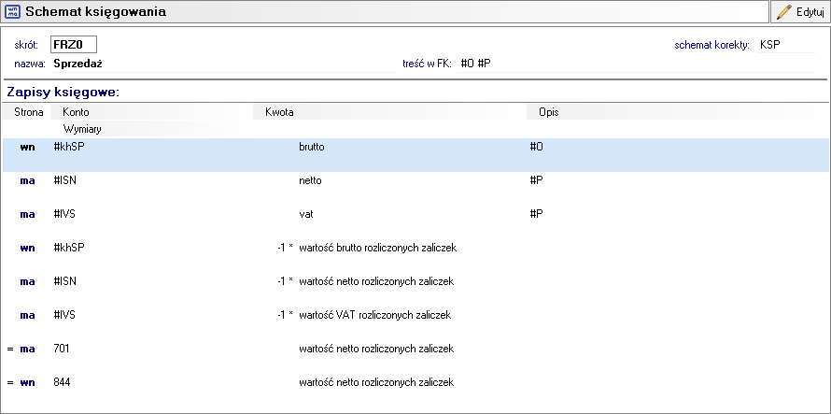Viewport: 831px width, 414px height.
Task: Click the Schemat księgowania window icon
Action: 12,12
